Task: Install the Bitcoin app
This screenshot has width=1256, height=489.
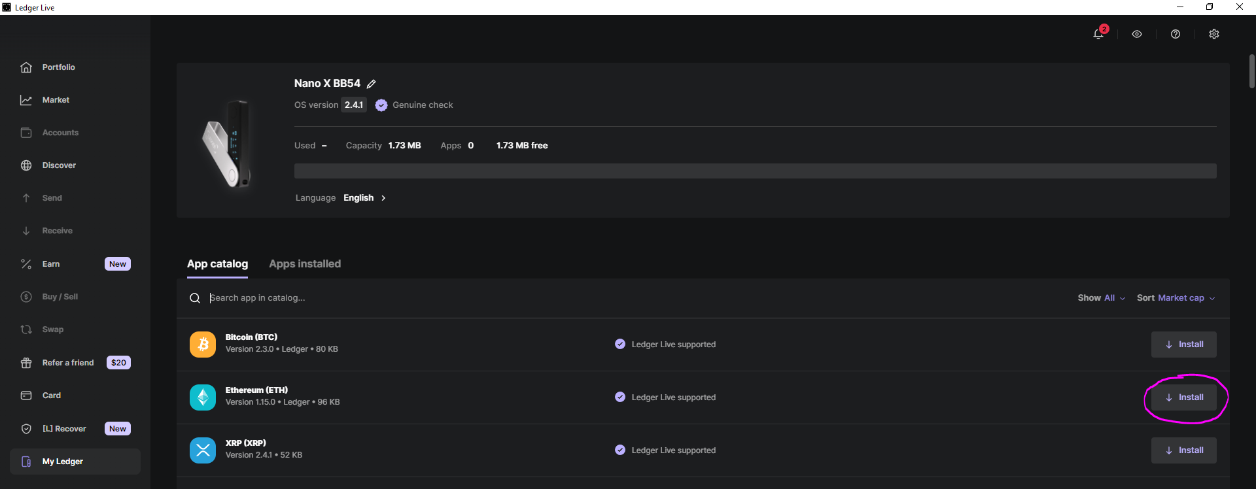Action: click(1184, 345)
